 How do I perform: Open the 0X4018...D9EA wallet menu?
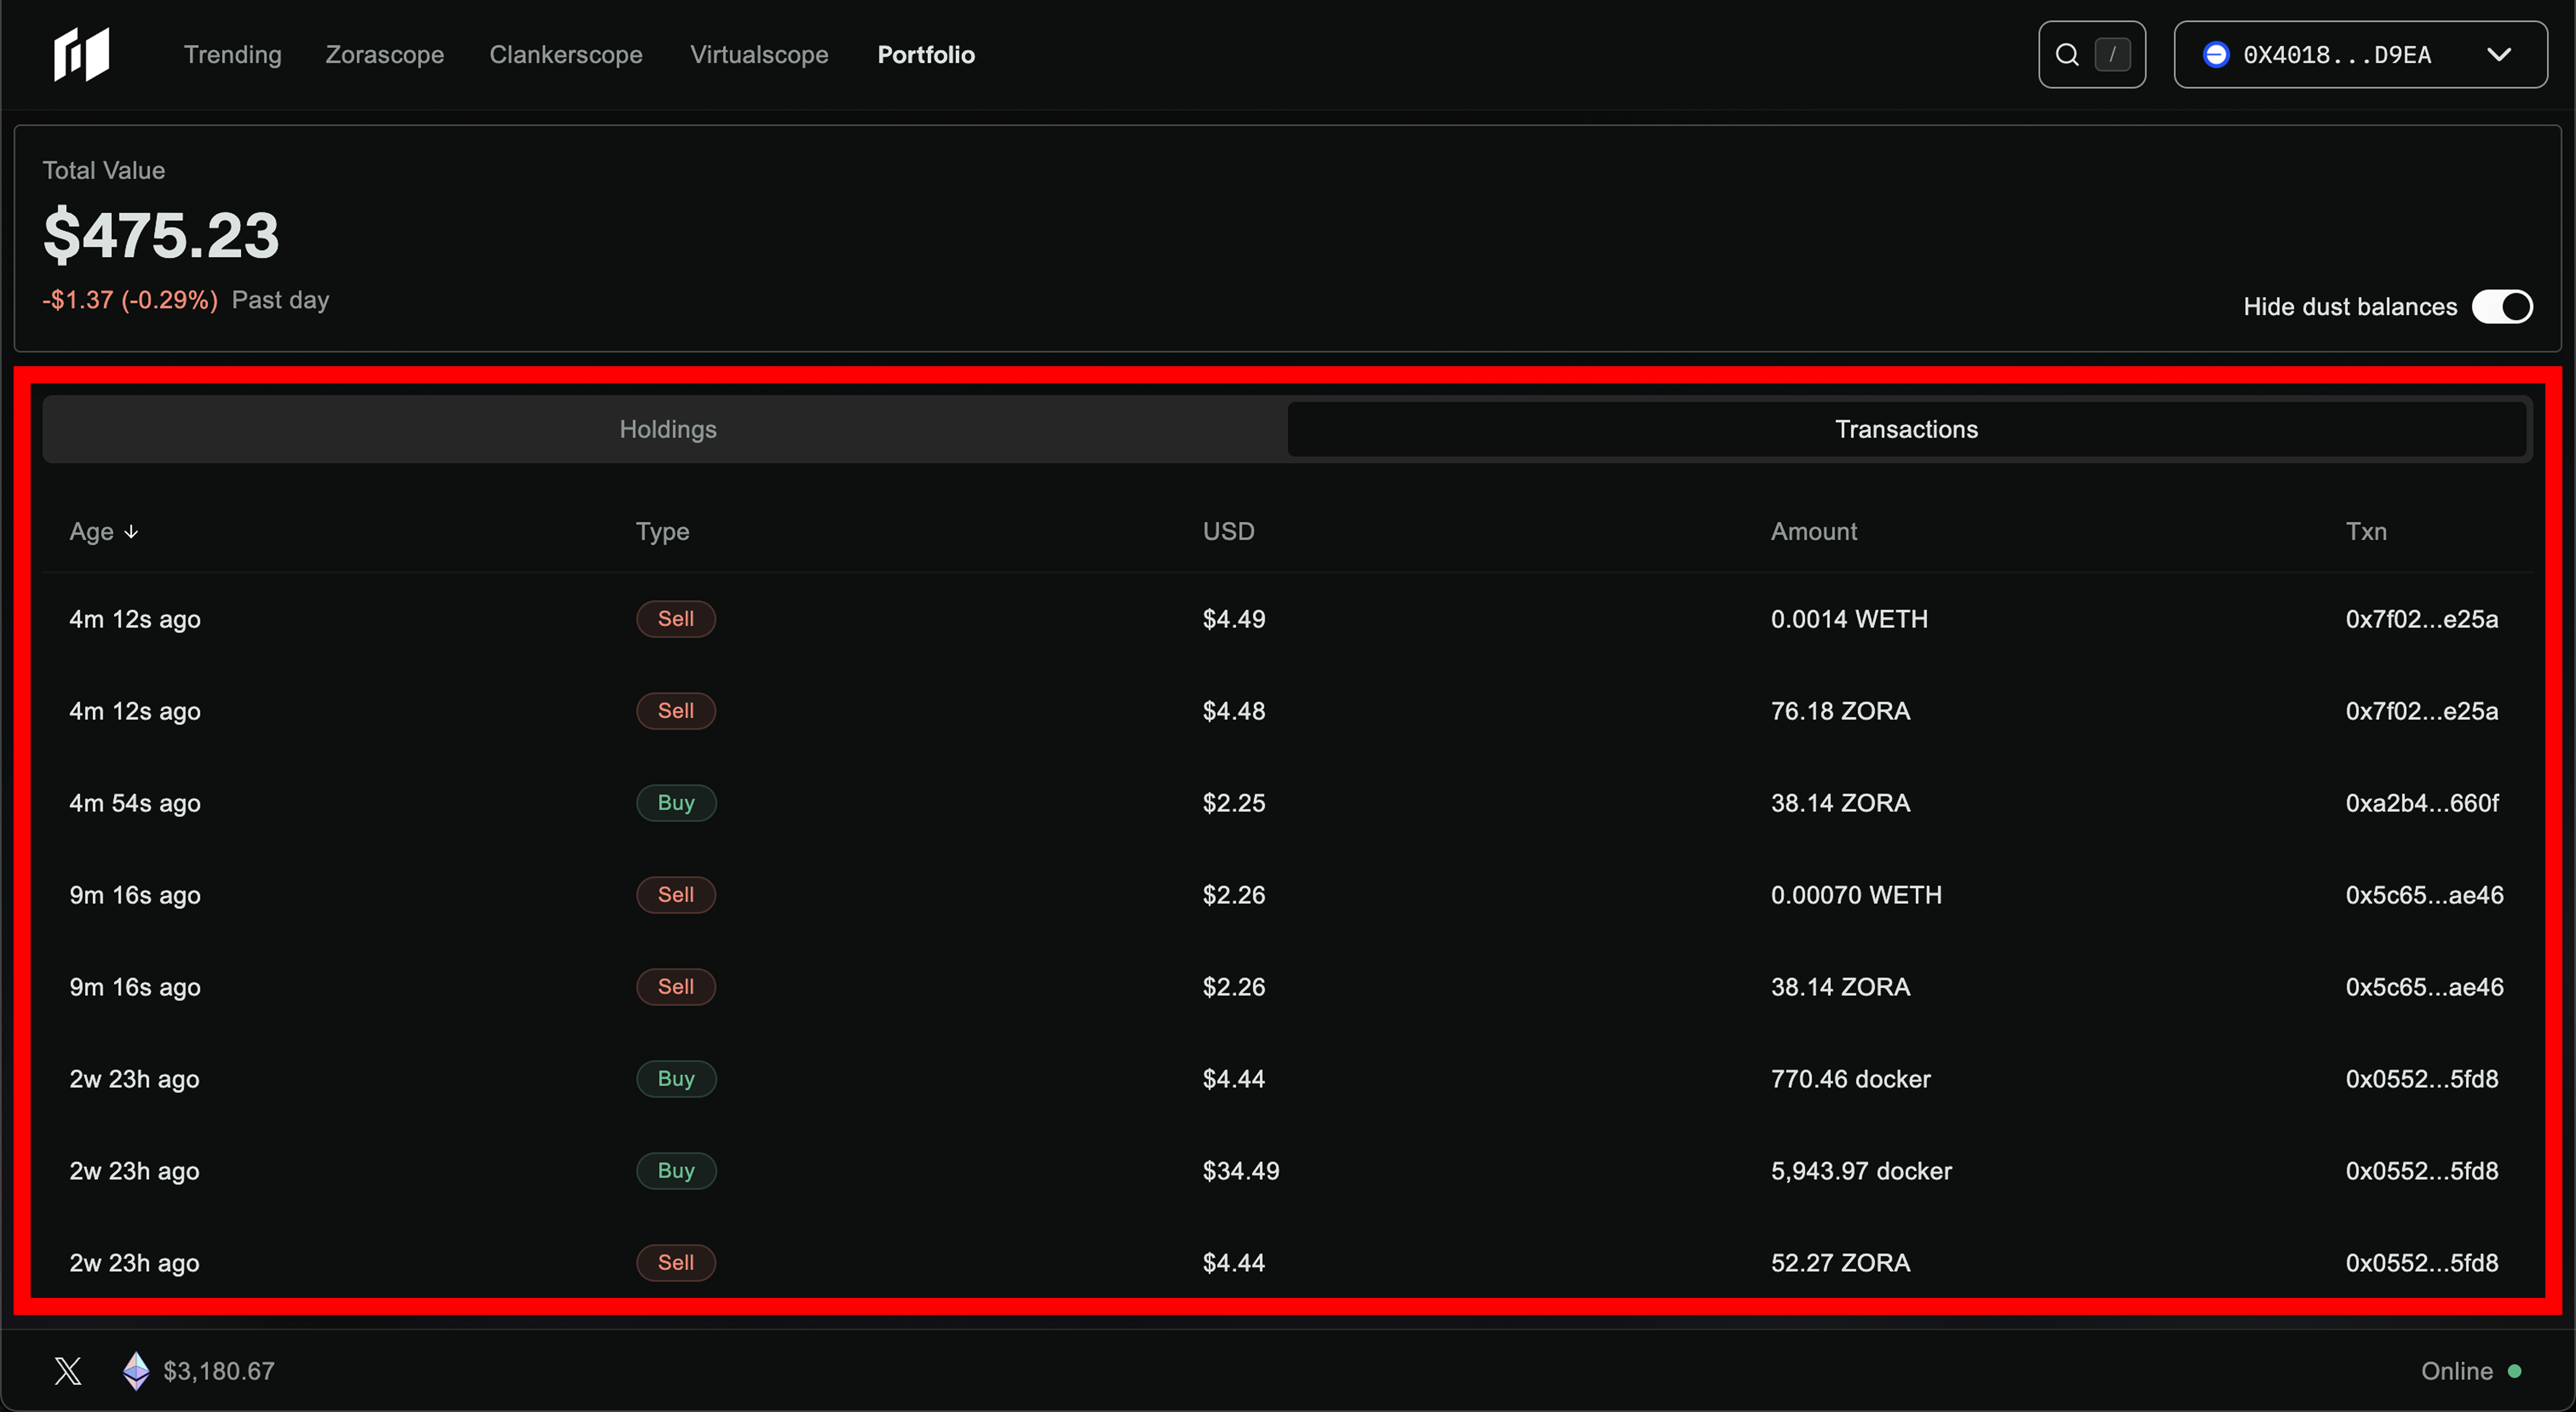tap(2337, 55)
